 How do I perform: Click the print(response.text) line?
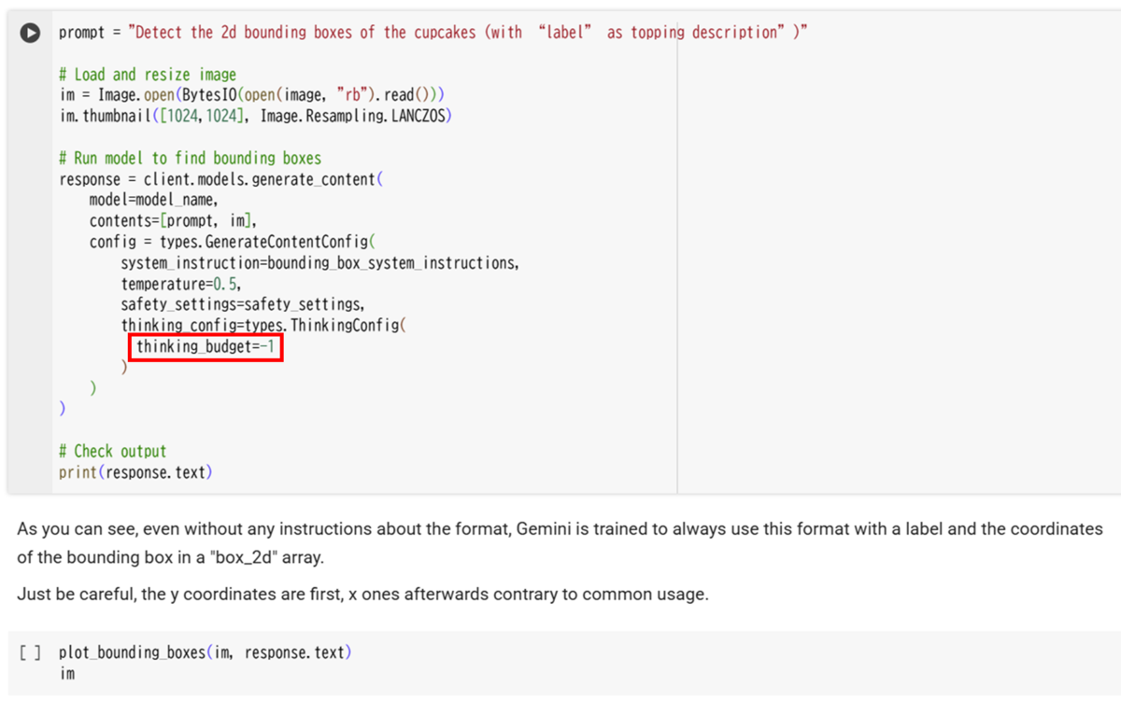tap(135, 472)
